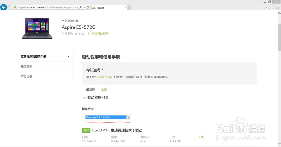This screenshot has width=281, height=147.
Task: Open browser tools gear icon
Action: [278, 7]
